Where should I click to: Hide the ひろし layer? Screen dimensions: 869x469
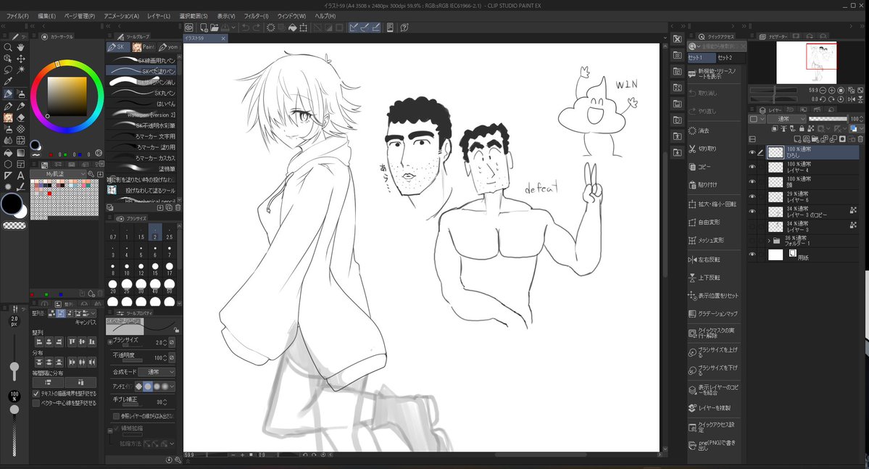coord(752,152)
